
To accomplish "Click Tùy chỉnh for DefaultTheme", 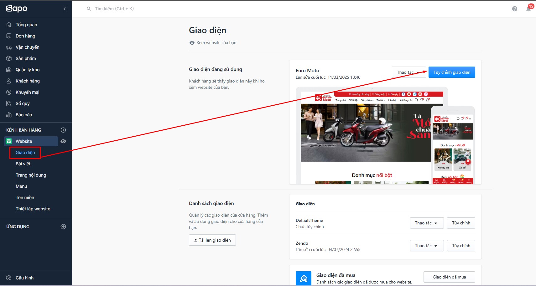I will pyautogui.click(x=461, y=223).
